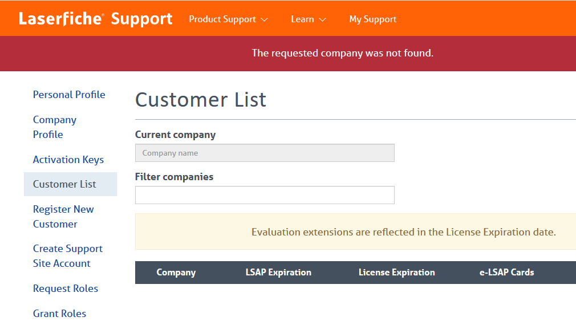Open the Request Roles page
This screenshot has width=576, height=329.
pyautogui.click(x=66, y=289)
